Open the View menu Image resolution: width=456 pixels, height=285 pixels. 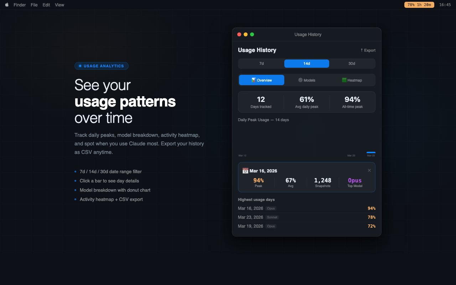(59, 5)
